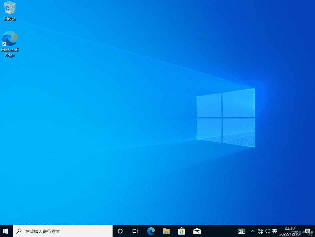315x237 pixels.
Task: Open the Action Center notifications icon
Action: tap(307, 231)
